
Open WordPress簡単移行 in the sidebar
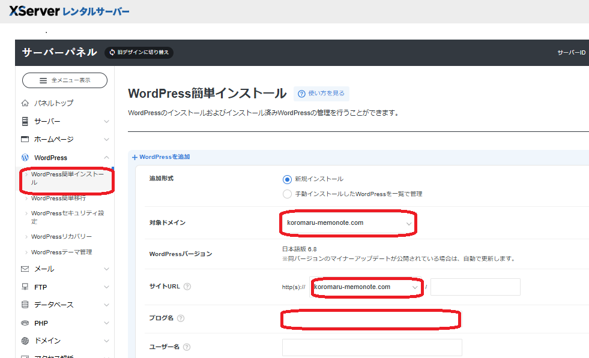pyautogui.click(x=58, y=198)
